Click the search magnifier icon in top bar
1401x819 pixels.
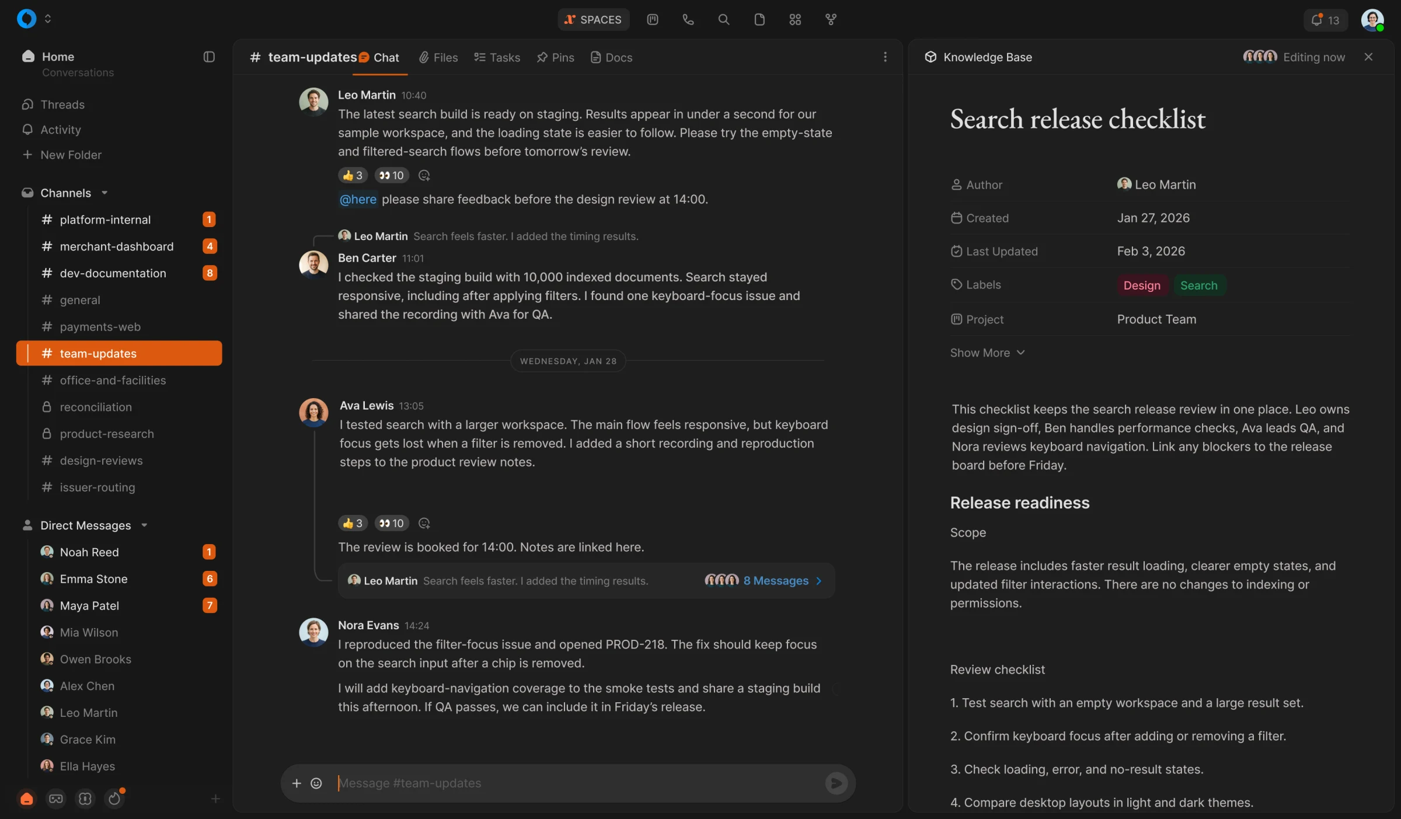tap(723, 20)
